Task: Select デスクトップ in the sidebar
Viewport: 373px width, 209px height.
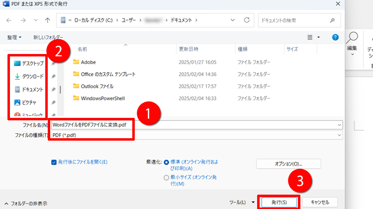Action: [x=28, y=63]
